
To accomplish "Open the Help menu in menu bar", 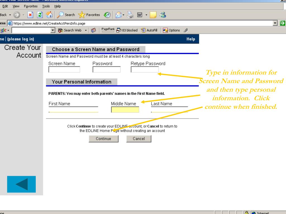I will click(x=58, y=6).
